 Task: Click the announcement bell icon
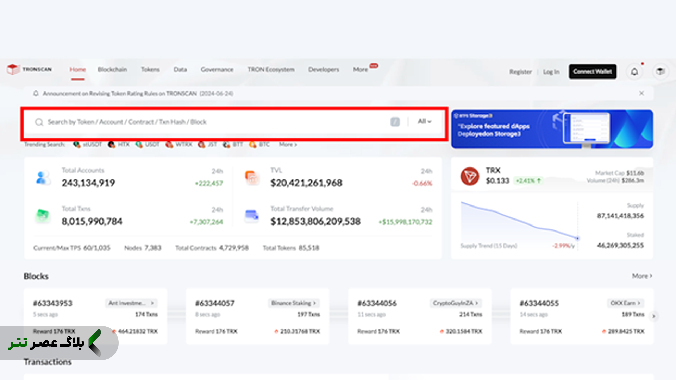(x=36, y=93)
